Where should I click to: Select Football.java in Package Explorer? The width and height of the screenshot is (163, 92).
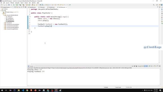(x=10, y=18)
